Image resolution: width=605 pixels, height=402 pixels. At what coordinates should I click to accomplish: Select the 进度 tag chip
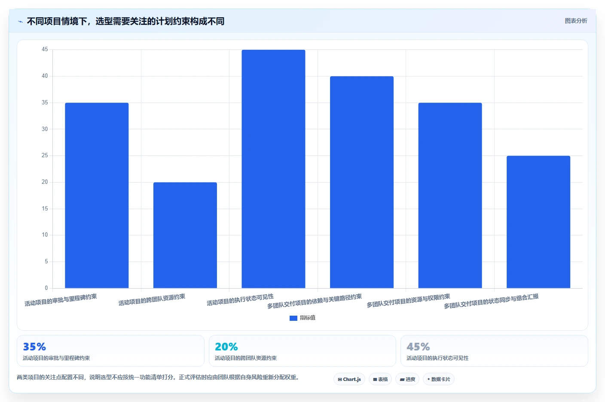(x=407, y=379)
